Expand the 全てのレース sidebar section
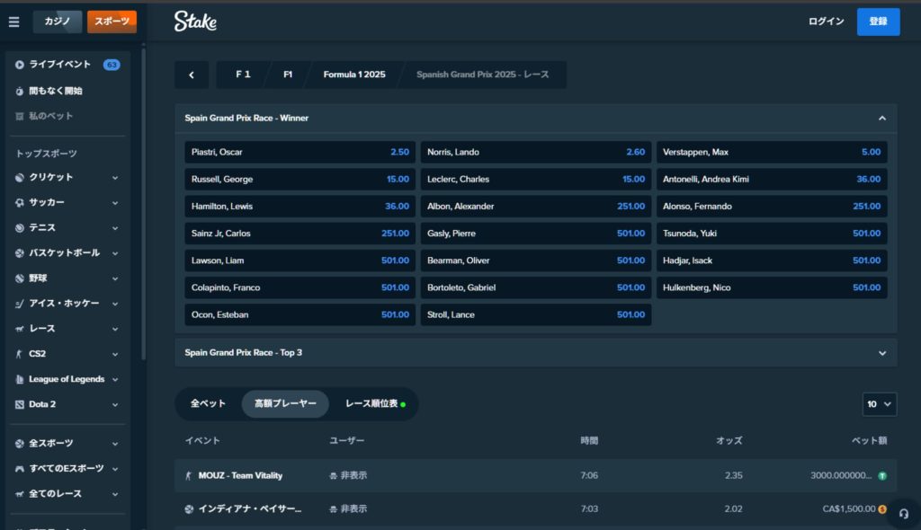 tap(115, 495)
